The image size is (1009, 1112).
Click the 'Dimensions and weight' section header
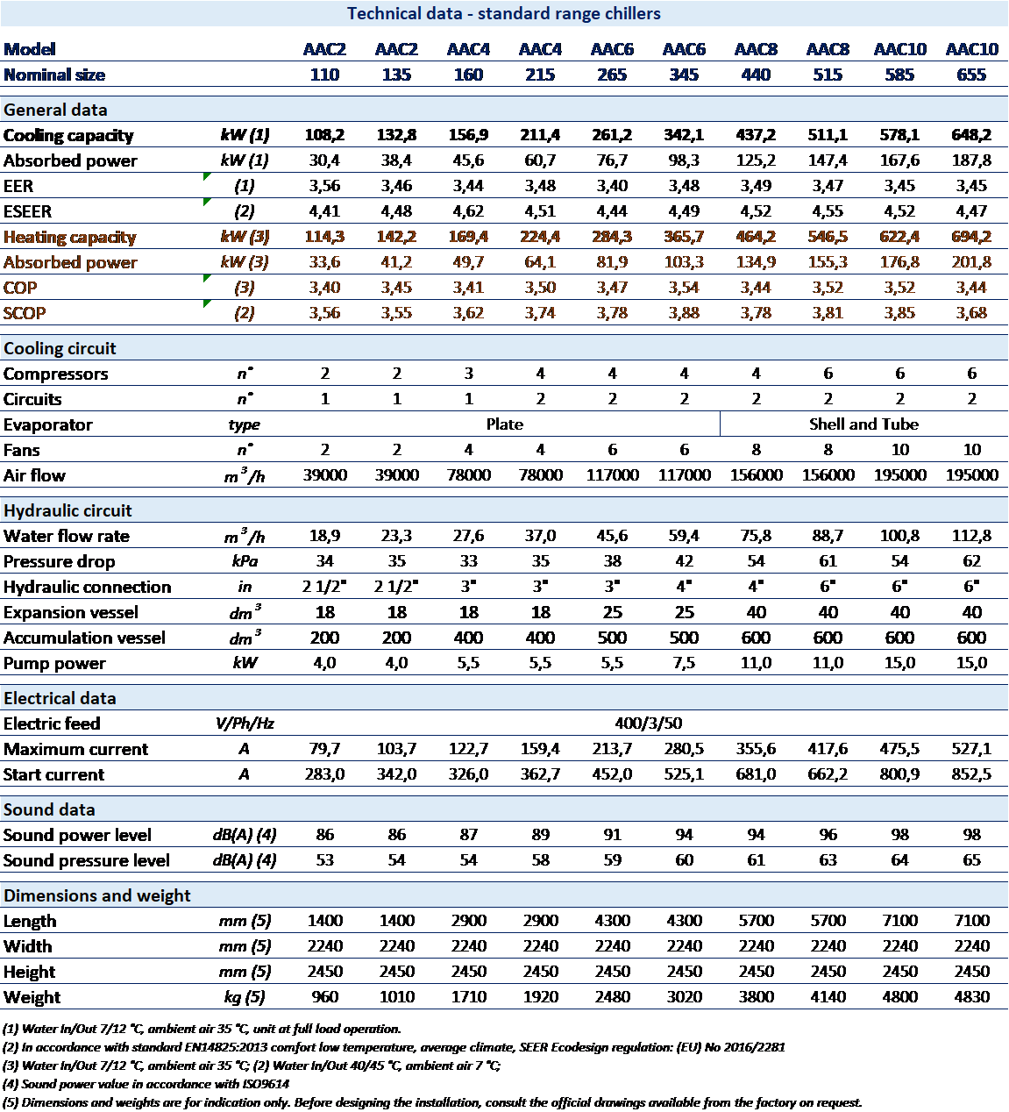[x=96, y=895]
